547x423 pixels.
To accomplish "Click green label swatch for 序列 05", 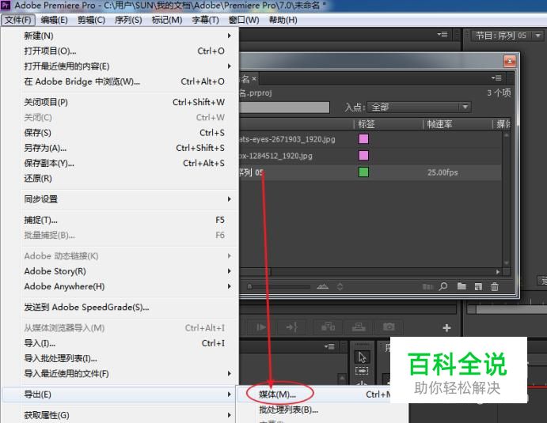I will [363, 172].
